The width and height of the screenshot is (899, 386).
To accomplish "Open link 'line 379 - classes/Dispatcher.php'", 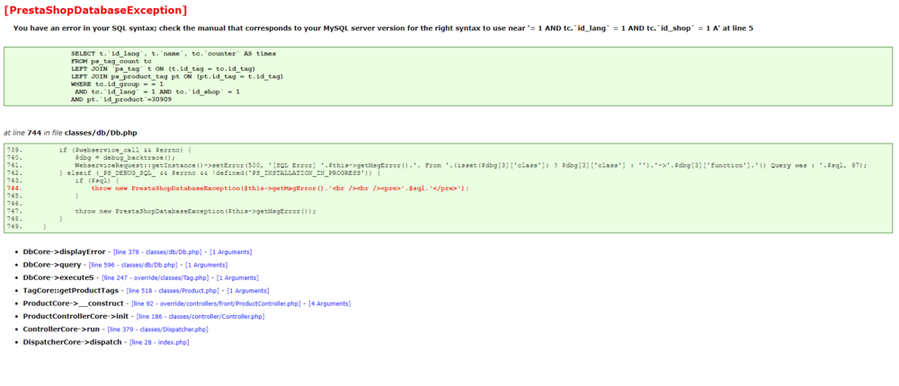I will pos(157,329).
